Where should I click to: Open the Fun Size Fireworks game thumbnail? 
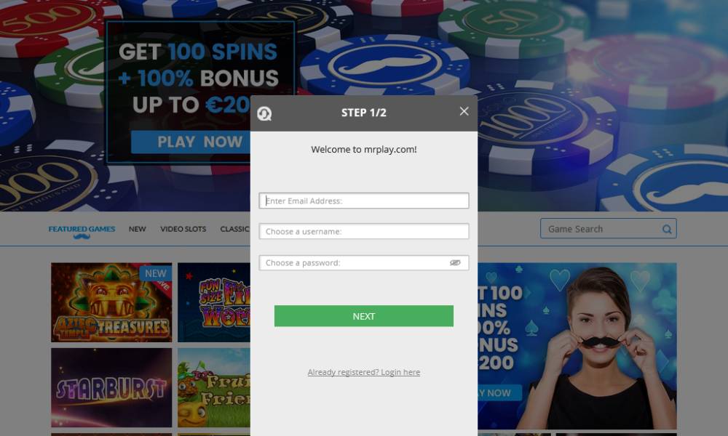[x=214, y=302]
